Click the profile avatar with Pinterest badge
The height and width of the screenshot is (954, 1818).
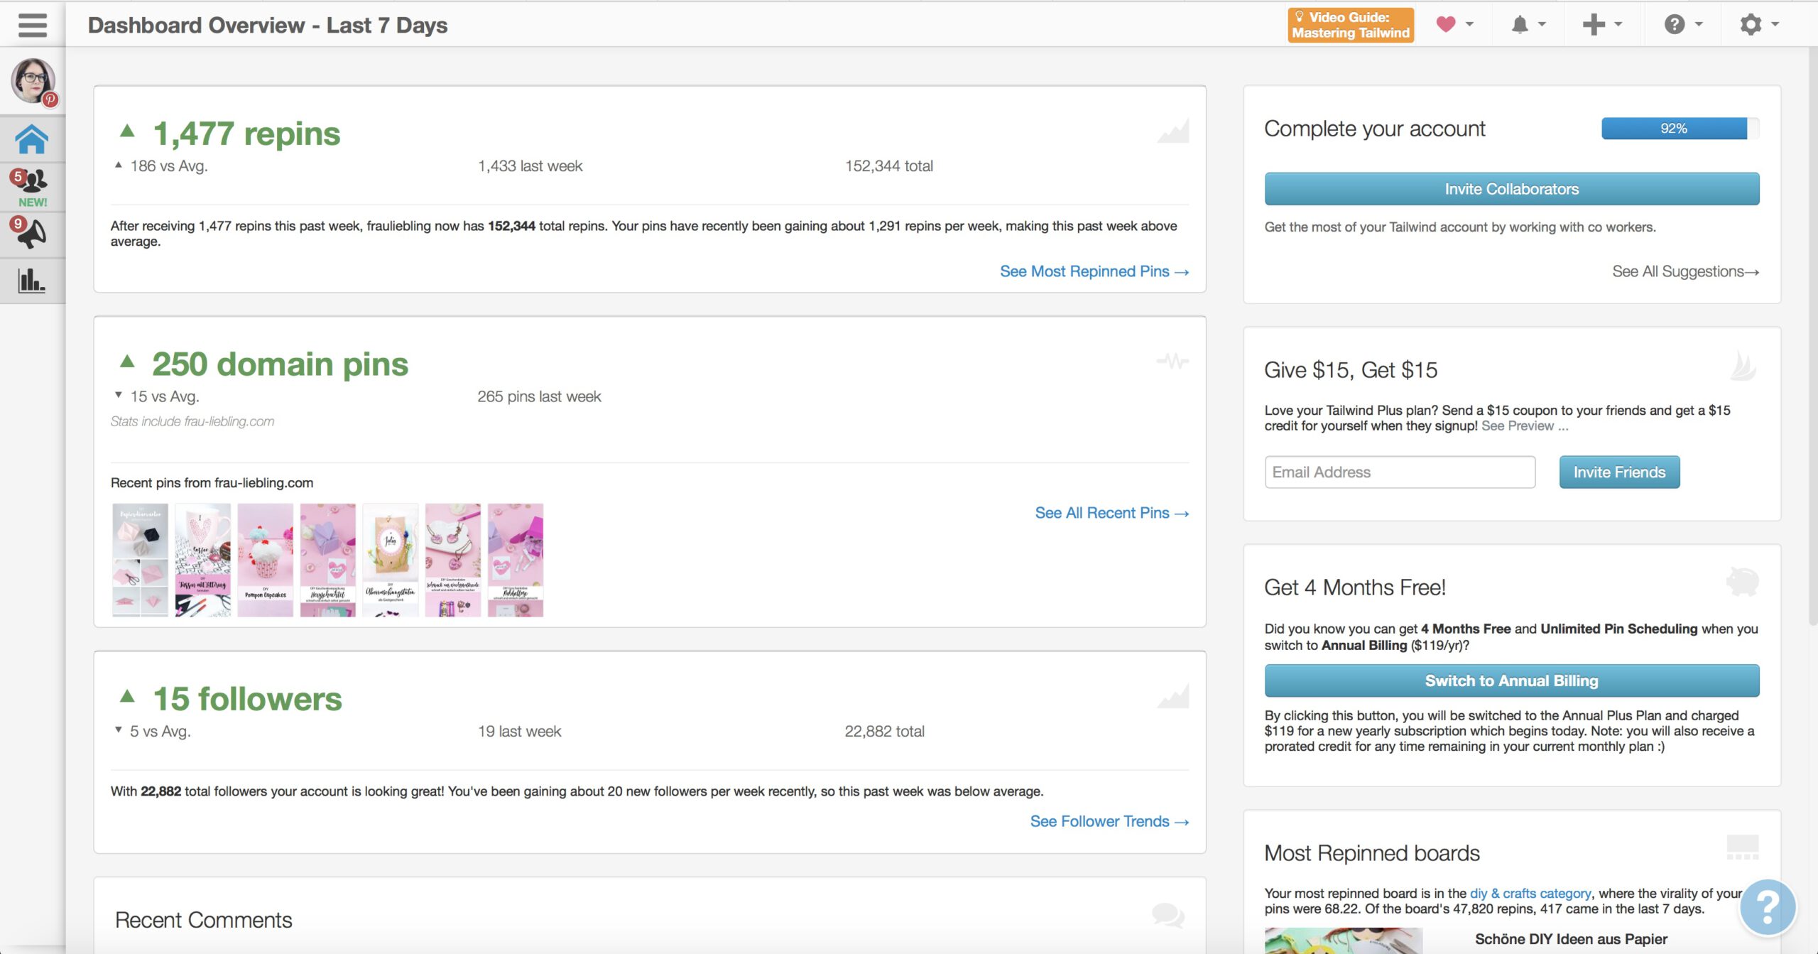coord(33,81)
